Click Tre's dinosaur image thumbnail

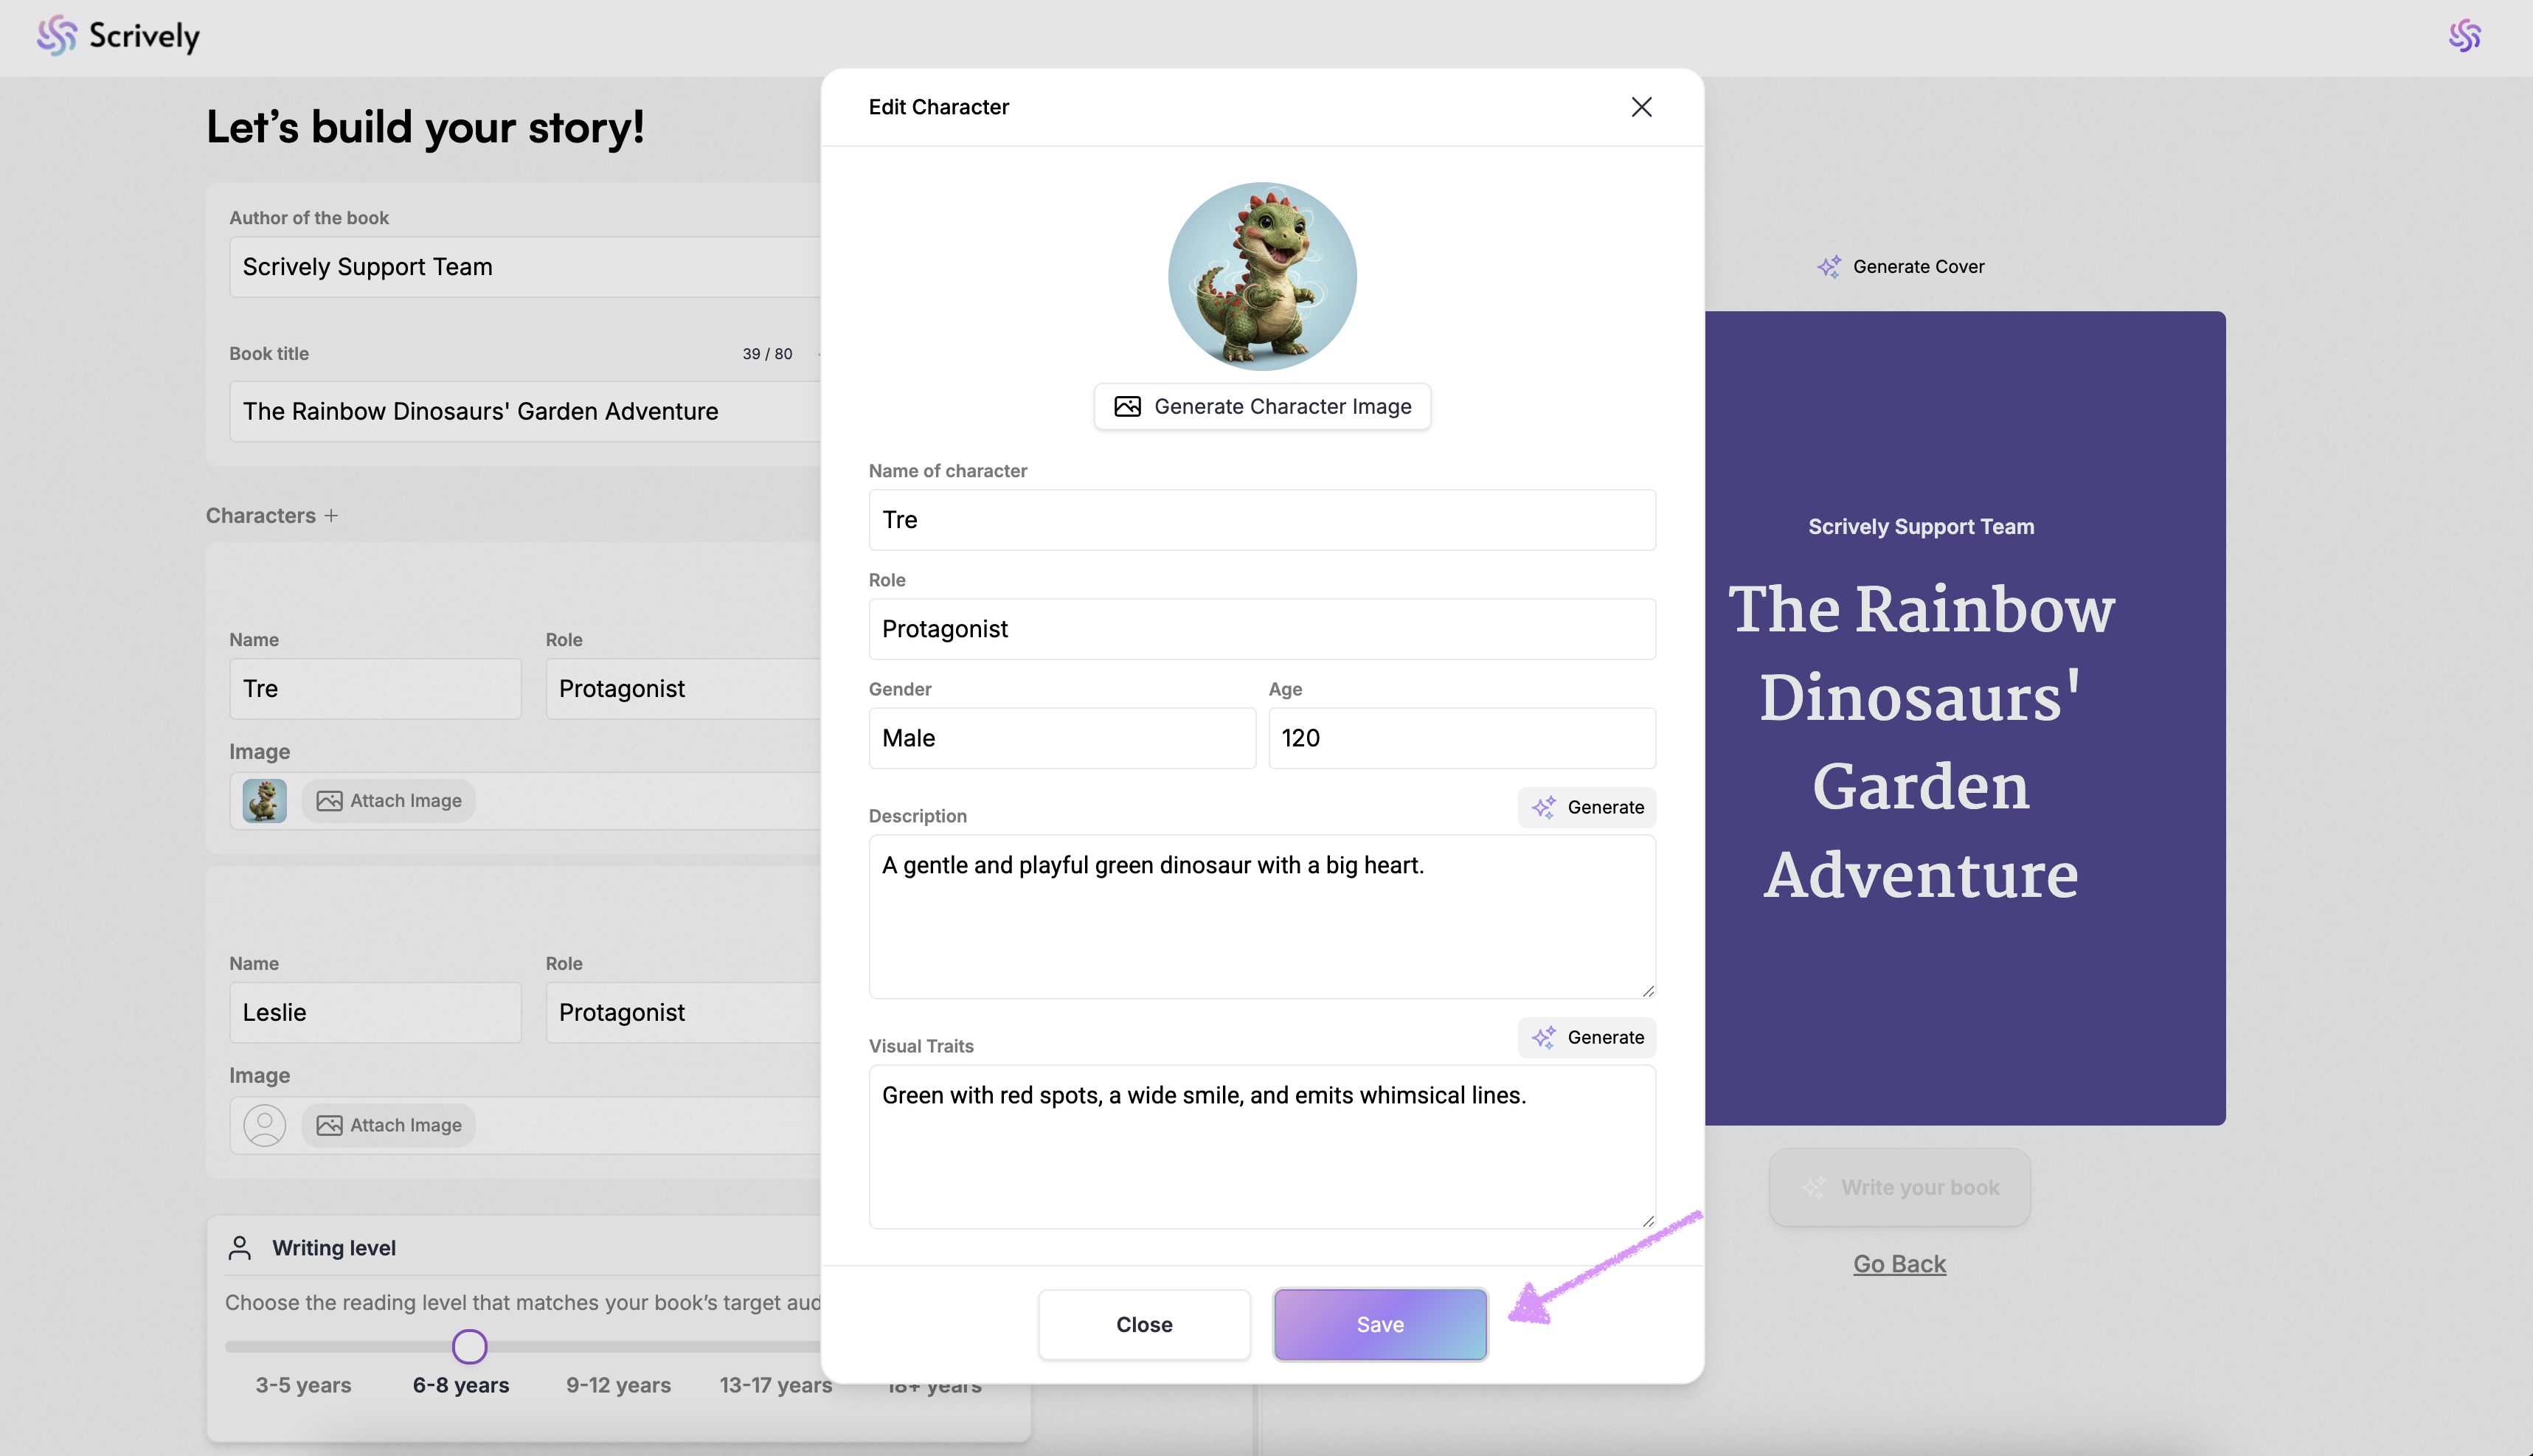tap(264, 801)
